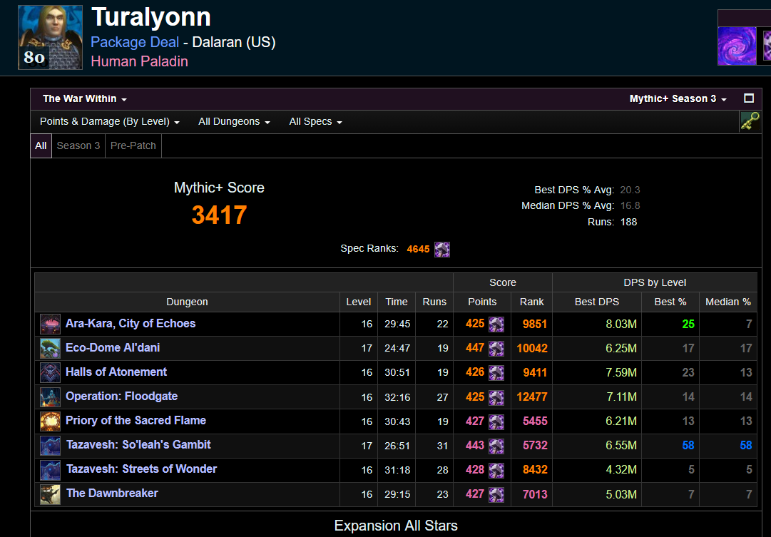The width and height of the screenshot is (771, 537).
Task: Click The Dawnbreaker dungeon icon
Action: pos(50,493)
